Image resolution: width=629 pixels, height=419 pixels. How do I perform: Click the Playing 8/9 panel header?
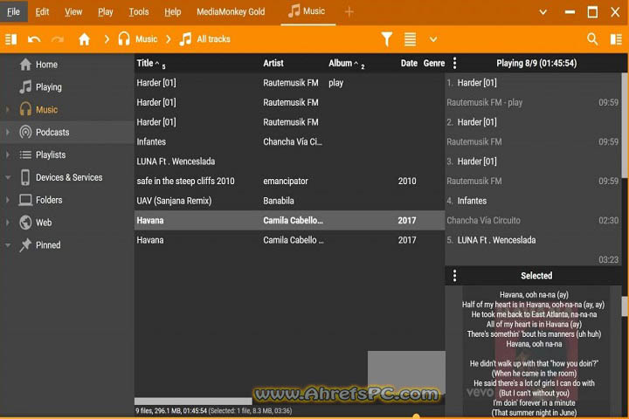[x=536, y=63]
